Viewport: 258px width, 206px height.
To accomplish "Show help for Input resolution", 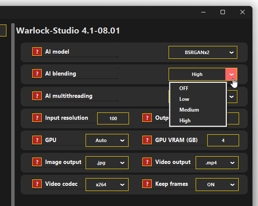I will coord(37,118).
